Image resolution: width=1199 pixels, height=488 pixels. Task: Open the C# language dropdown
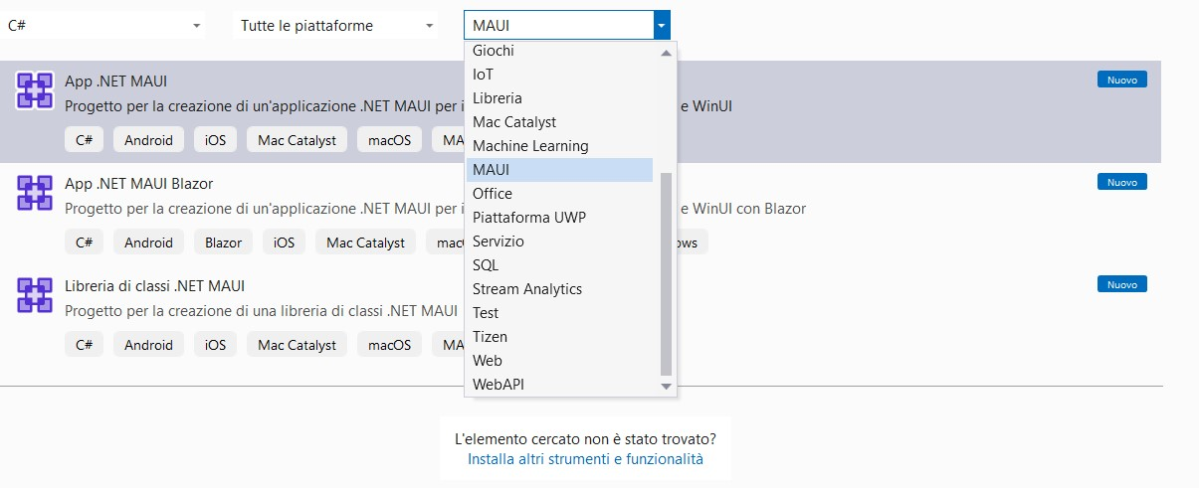click(103, 25)
